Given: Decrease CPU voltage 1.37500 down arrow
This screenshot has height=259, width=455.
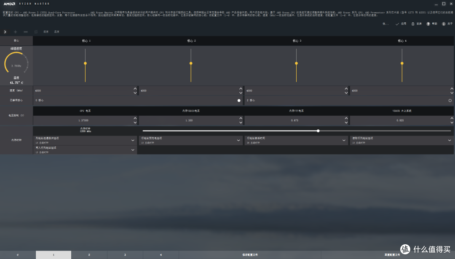Looking at the screenshot, I should [x=135, y=123].
